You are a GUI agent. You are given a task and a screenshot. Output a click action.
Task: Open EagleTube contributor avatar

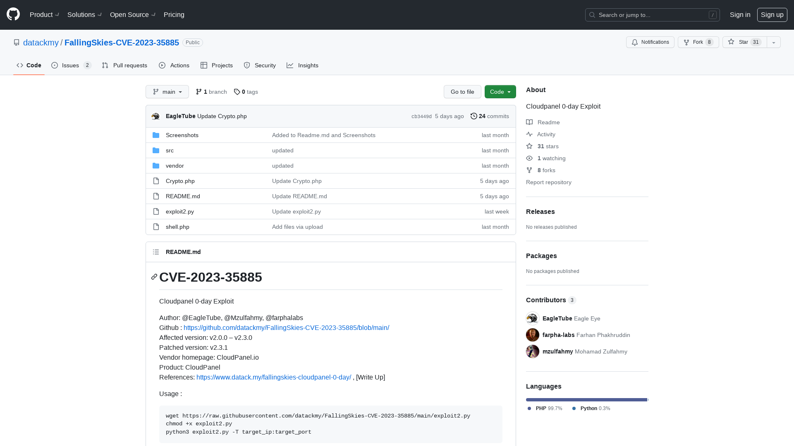pyautogui.click(x=533, y=318)
